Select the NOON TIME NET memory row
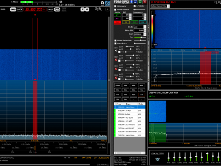Screen dimensions: 221x166 point(130,132)
